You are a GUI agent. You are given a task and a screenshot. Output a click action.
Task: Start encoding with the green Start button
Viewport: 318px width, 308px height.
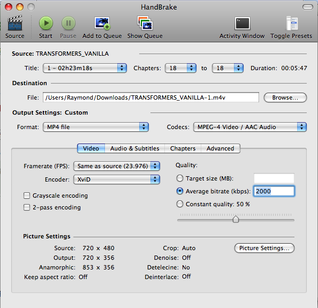tap(46, 23)
